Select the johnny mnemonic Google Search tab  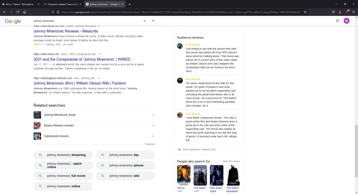click(105, 4)
